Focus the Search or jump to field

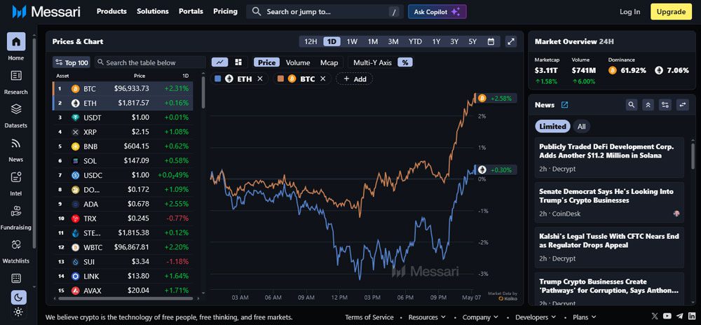tap(325, 12)
